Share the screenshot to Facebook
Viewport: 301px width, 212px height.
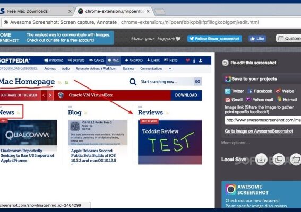(260, 91)
